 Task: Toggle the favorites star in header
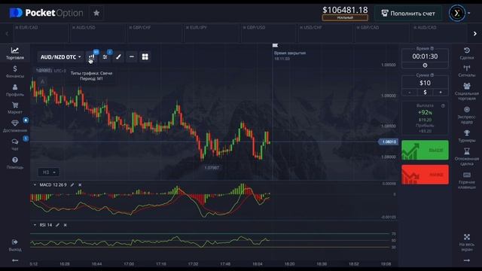[x=96, y=13]
